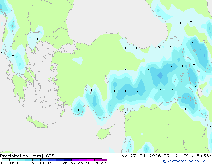Select the 15–20 mm legend color swatch
This screenshot has width=212, height=164.
52,160
